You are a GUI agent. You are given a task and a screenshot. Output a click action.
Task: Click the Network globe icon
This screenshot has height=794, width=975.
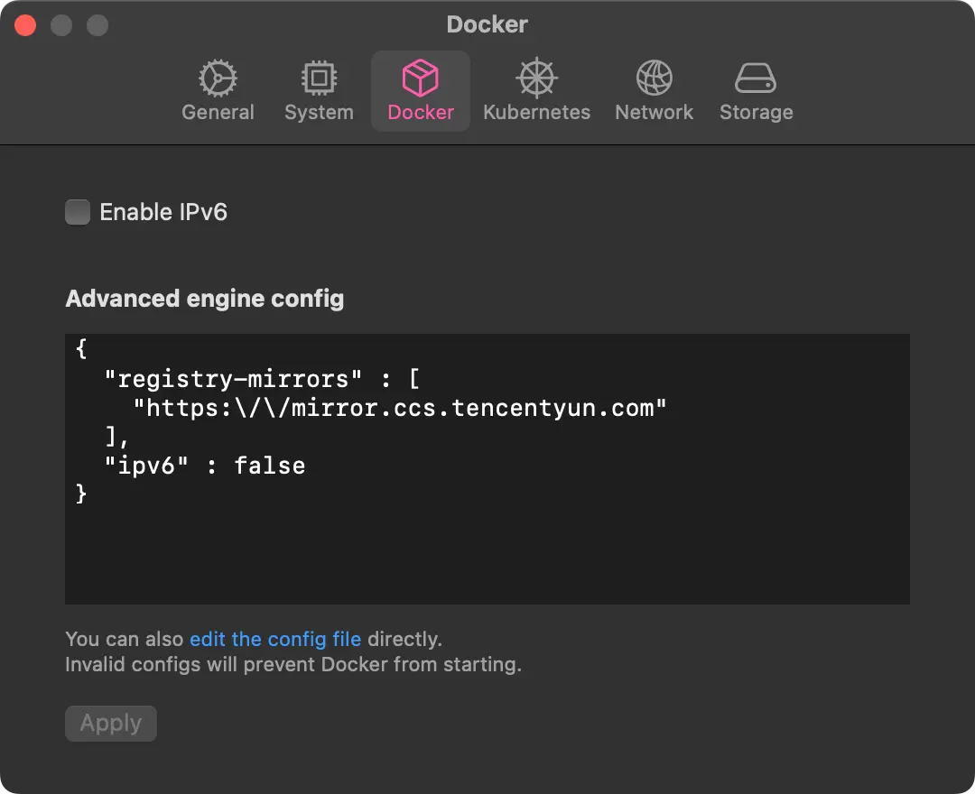(654, 79)
